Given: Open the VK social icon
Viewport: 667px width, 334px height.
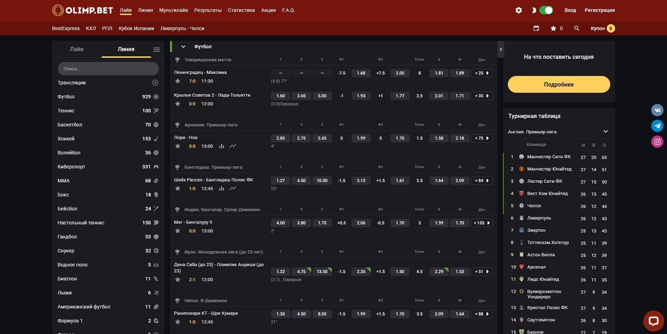Looking at the screenshot, I should pyautogui.click(x=657, y=110).
